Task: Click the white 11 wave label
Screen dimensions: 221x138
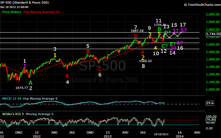Action: [x=159, y=21]
